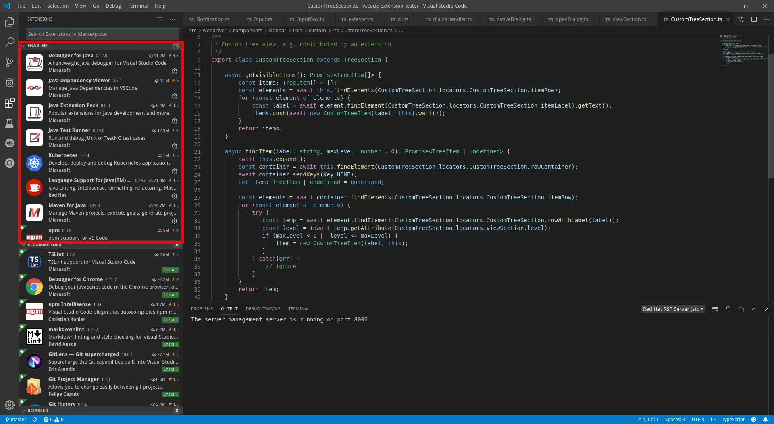
Task: Open manage gear for Java Extension Pack
Action: [x=175, y=121]
